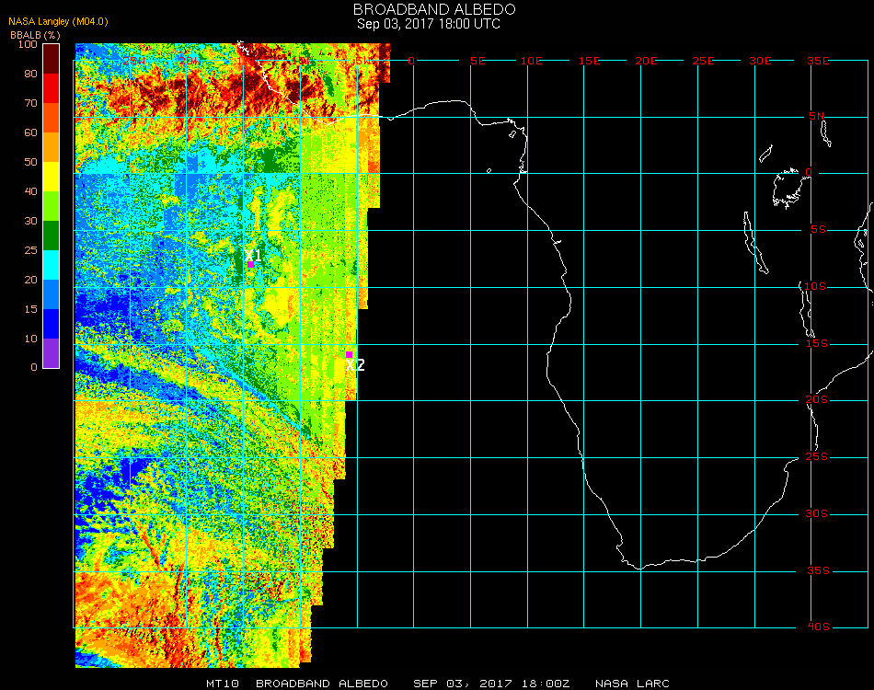Select the BBALB (%) legend title
The image size is (874, 690).
coord(35,34)
